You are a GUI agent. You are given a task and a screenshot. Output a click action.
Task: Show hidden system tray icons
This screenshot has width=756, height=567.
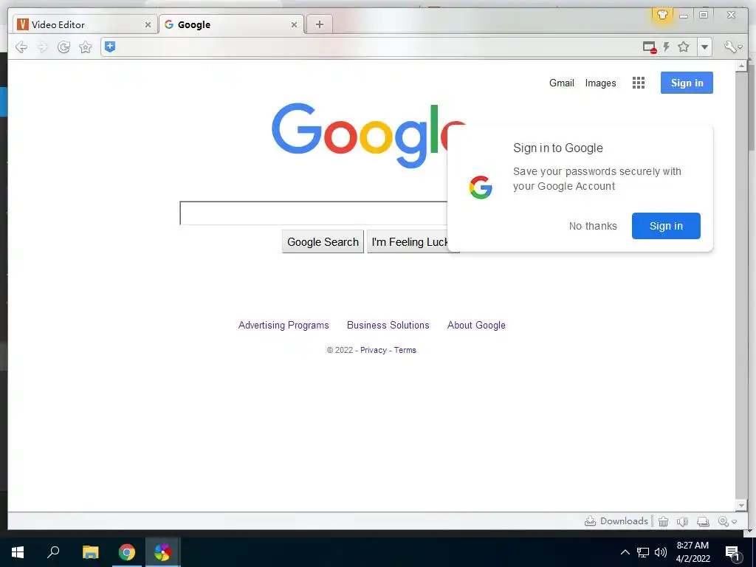tap(625, 552)
